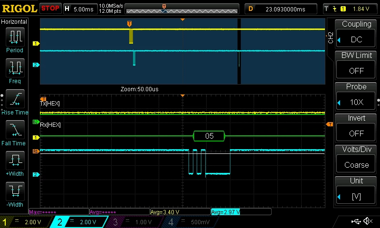Click the channel 1 ground marker in overview
This screenshot has width=380, height=228.
(36, 44)
